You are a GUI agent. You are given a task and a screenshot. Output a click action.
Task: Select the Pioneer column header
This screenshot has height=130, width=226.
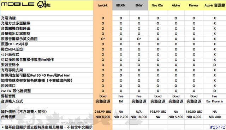(x=194, y=6)
